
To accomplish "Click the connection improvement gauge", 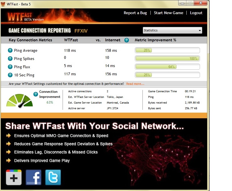I will (20, 101).
